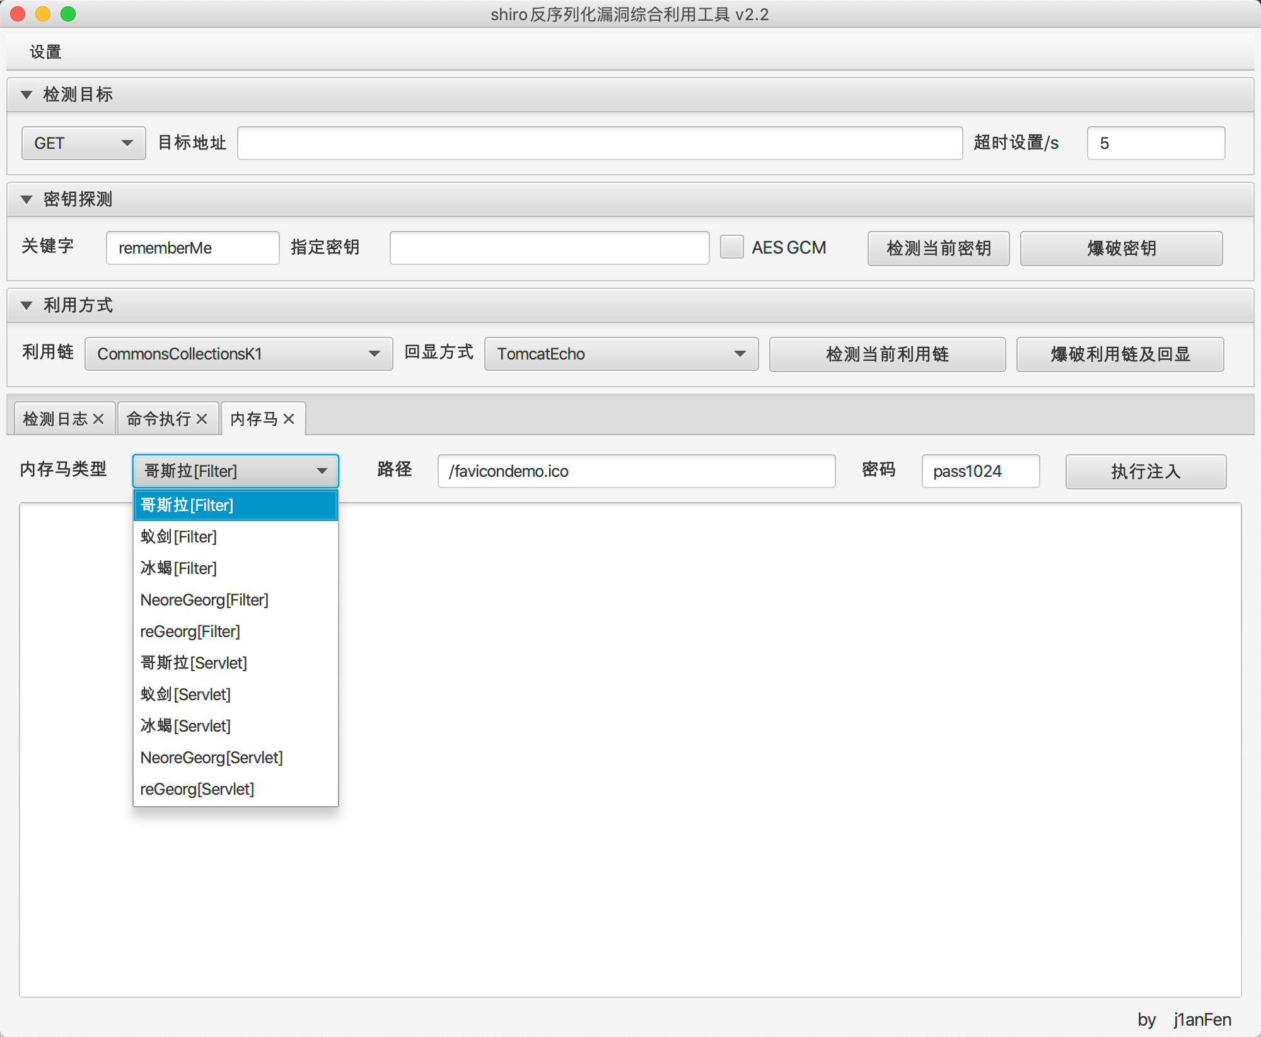The image size is (1261, 1037).
Task: Close the 内存马 tab using X icon
Action: tap(289, 419)
